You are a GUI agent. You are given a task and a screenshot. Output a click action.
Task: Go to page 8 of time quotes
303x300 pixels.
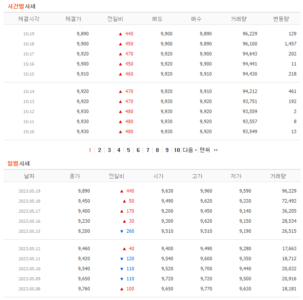[157, 150]
